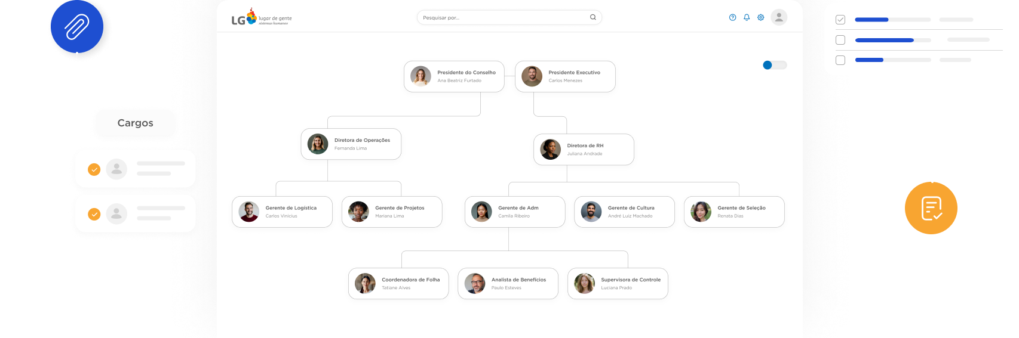Check the second empty checkbox in task list
1019x338 pixels.
tap(840, 40)
